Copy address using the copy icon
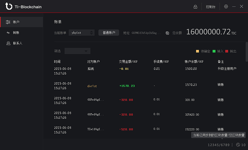Image resolution: width=248 pixels, height=150 pixels. tap(167, 33)
